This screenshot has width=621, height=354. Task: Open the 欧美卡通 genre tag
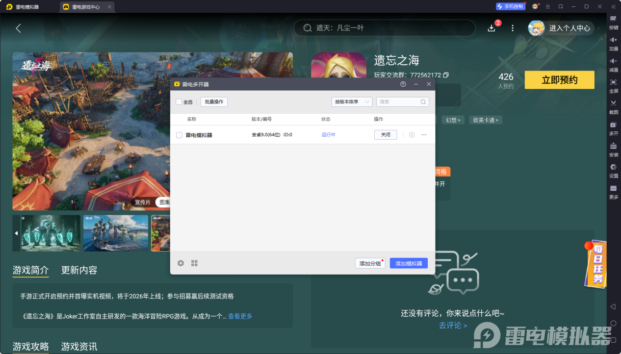486,120
